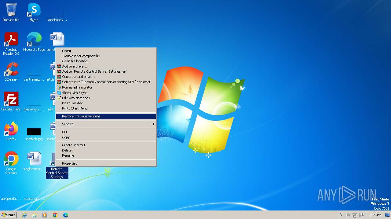This screenshot has width=391, height=219.
Task: Click Open in the context menu
Action: click(x=106, y=51)
